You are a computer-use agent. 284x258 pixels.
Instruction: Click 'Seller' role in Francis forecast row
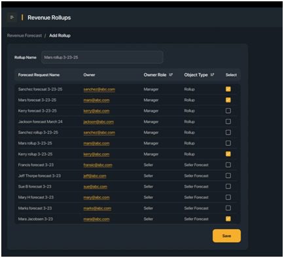click(x=149, y=165)
